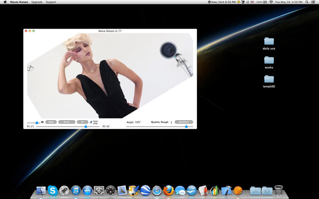Image resolution: width=319 pixels, height=199 pixels.
Task: Launch iTunes from the dock
Action: point(76,191)
